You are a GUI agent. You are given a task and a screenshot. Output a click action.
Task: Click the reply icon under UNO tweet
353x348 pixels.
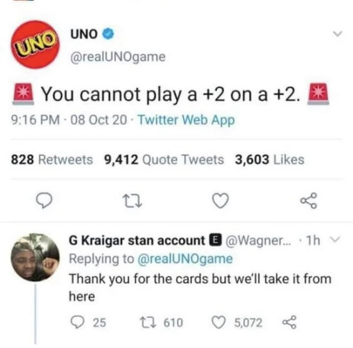point(44,201)
